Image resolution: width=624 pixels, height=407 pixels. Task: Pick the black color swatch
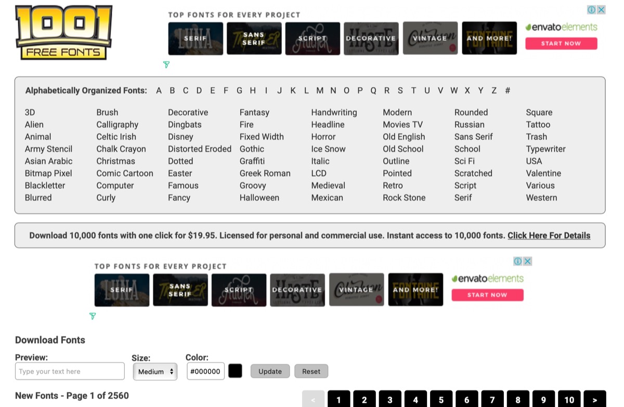coord(235,371)
